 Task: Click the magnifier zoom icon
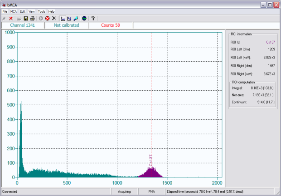(x=76, y=19)
